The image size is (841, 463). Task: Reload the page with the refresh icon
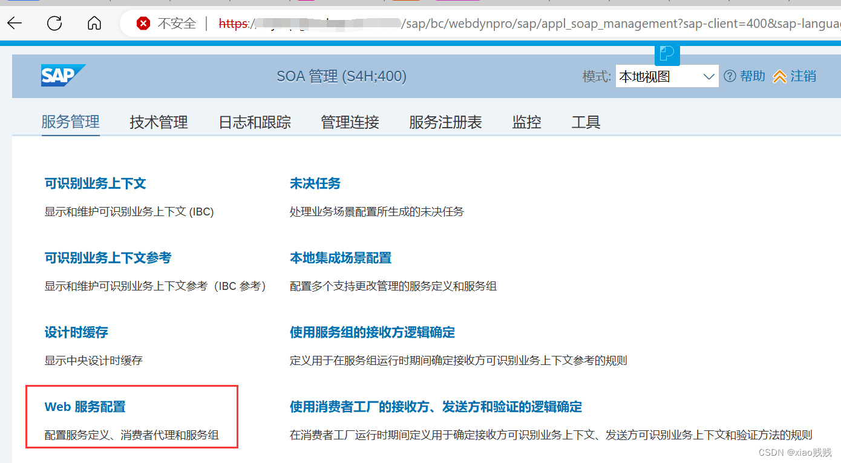click(x=54, y=24)
